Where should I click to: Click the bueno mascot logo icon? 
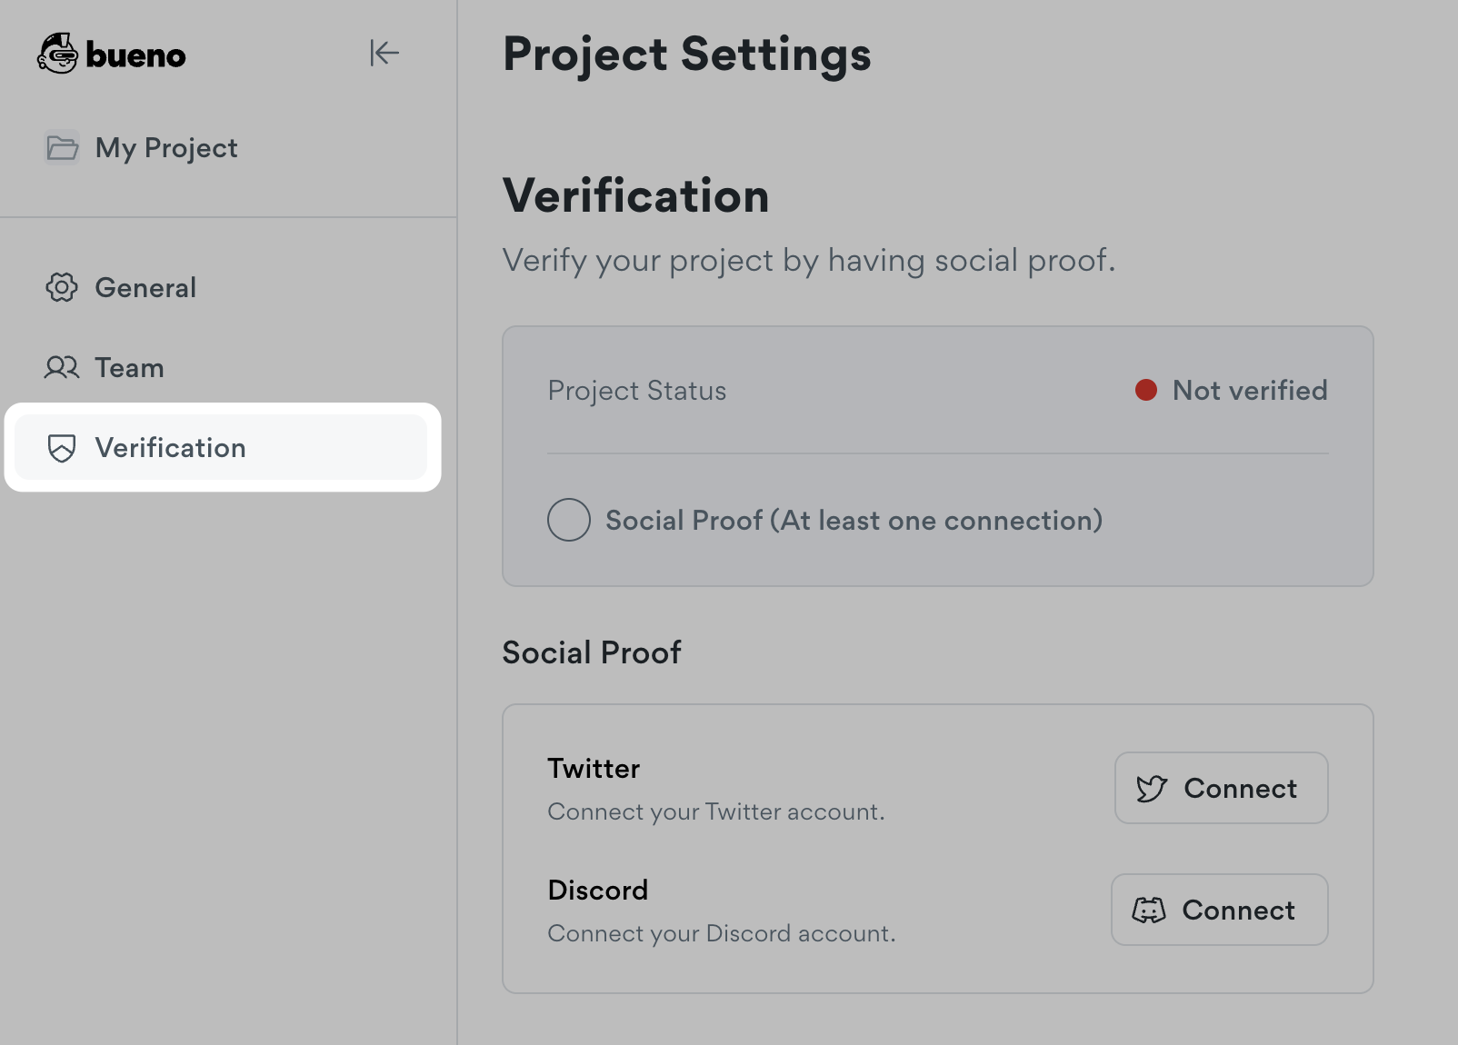(x=57, y=54)
